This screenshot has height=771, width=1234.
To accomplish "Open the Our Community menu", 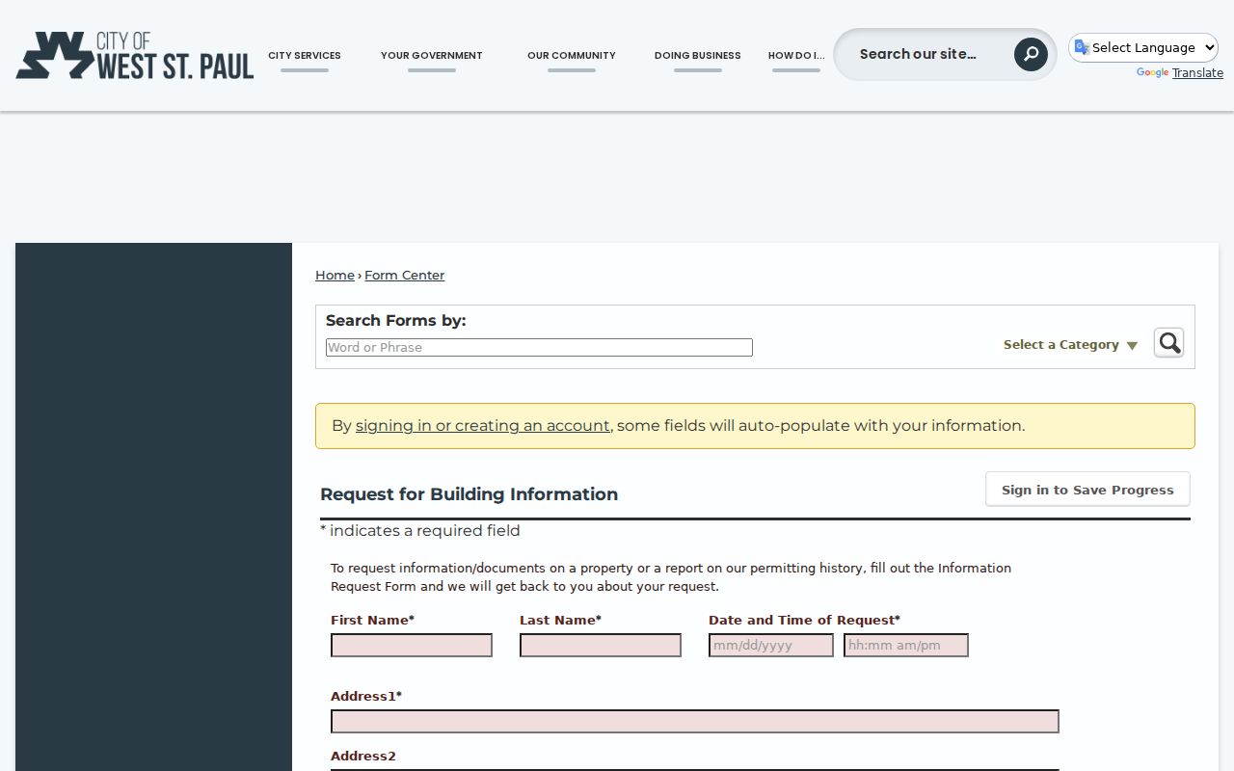I will [572, 56].
